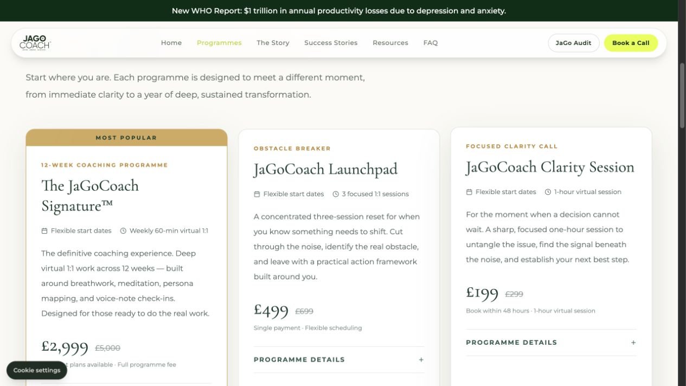This screenshot has height=386, width=686.
Task: Click 12-WEEK COACHING PROGRAMME label
Action: [105, 165]
